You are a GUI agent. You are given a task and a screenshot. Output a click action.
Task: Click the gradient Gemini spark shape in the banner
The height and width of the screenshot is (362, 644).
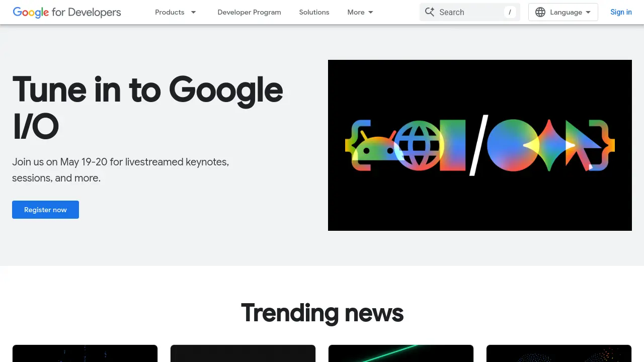548,145
